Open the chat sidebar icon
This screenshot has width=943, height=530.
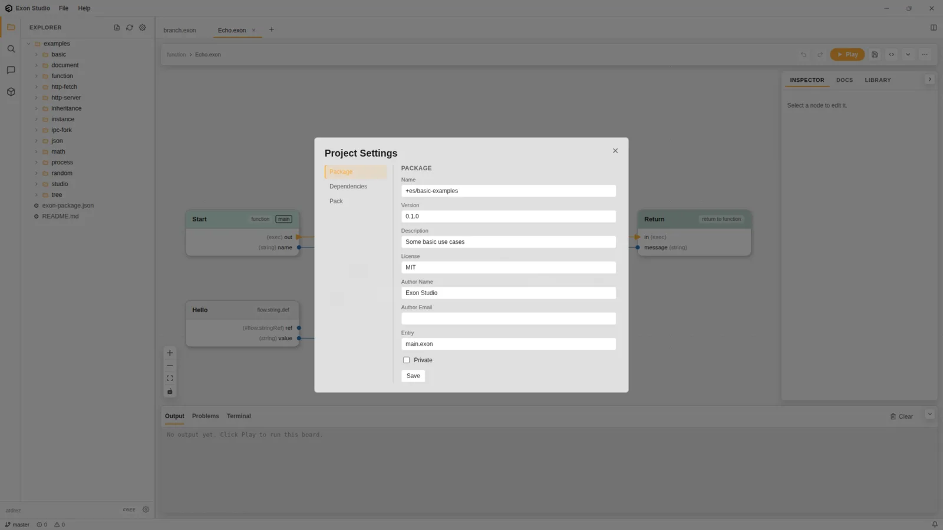click(x=11, y=70)
